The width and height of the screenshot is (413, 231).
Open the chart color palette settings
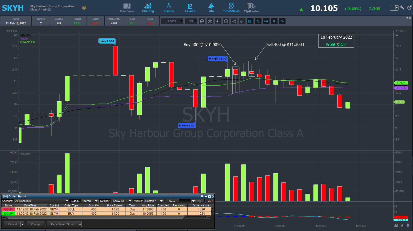(202, 21)
